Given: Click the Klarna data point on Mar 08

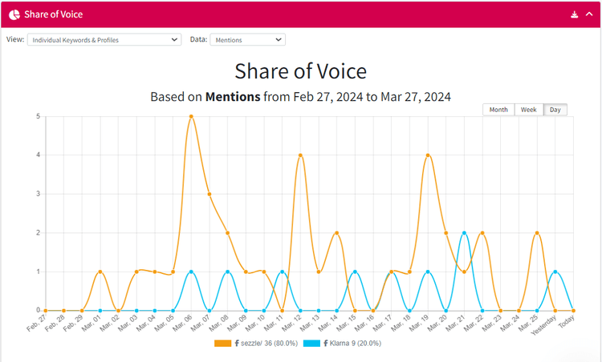Looking at the screenshot, I should pos(228,271).
